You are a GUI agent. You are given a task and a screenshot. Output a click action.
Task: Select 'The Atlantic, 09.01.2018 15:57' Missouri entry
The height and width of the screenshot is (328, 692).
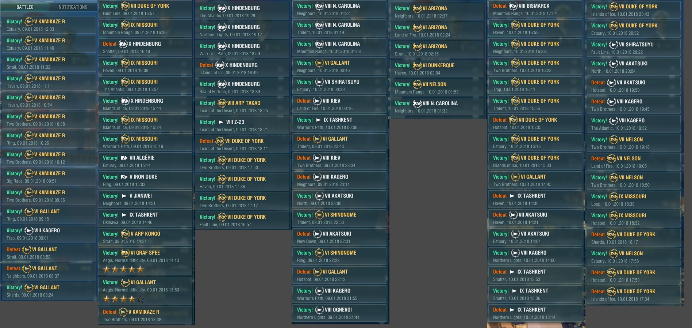pyautogui.click(x=145, y=85)
